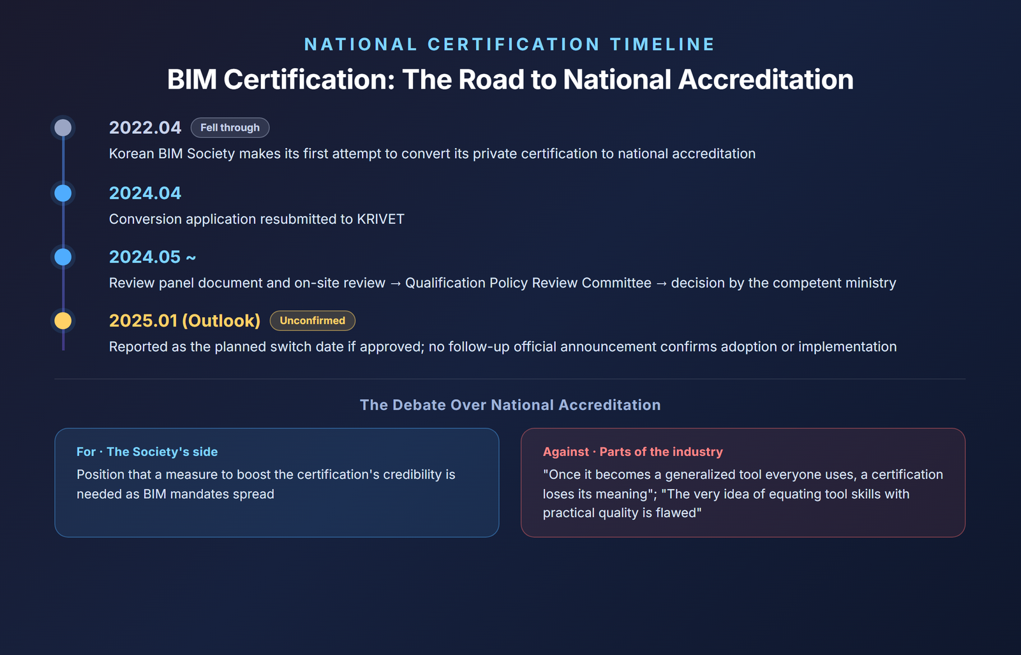Select the '2022.04' date heading
The width and height of the screenshot is (1021, 655).
click(145, 128)
